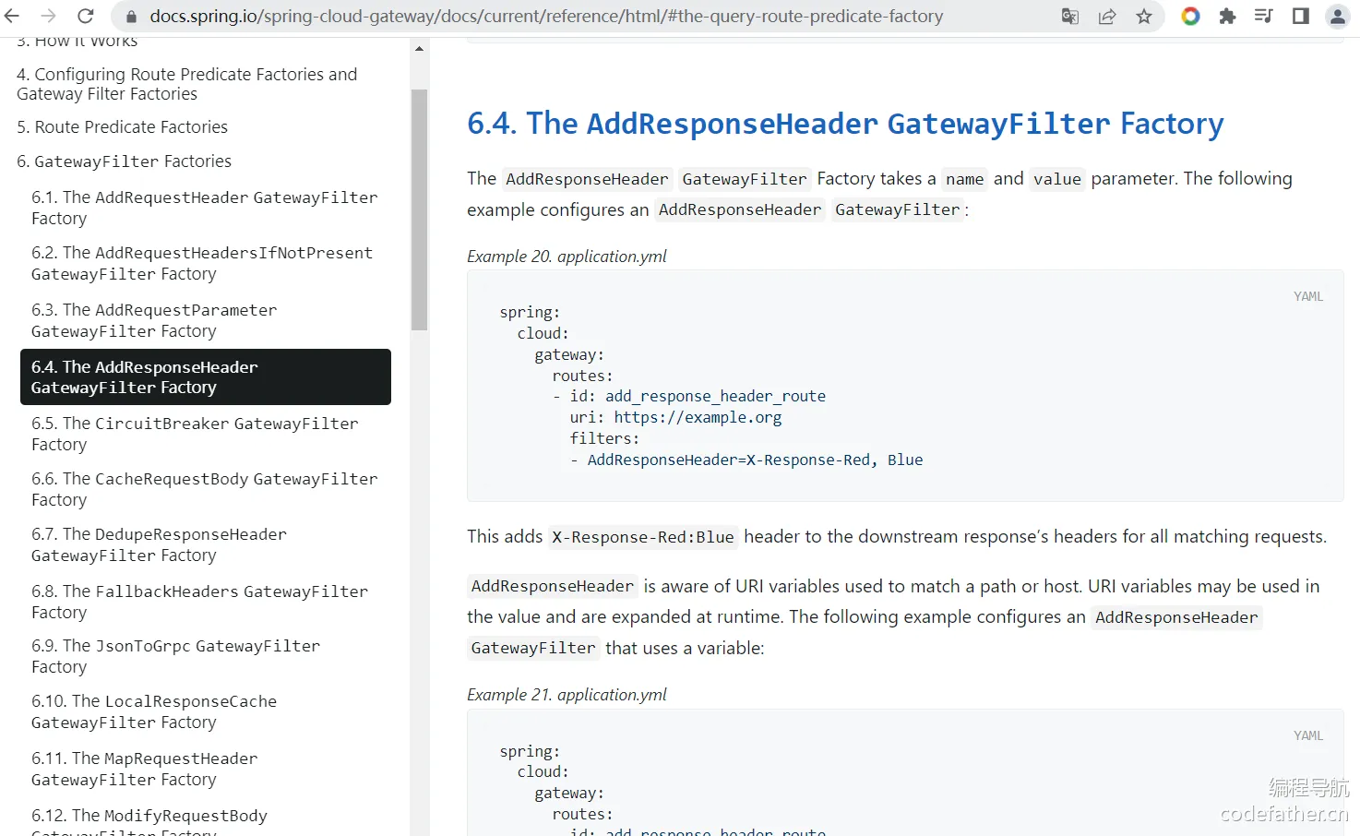Click the 'AddResponseHeader=X-Response-Red, Blue' filter line
Image resolution: width=1360 pixels, height=836 pixels.
(x=755, y=460)
